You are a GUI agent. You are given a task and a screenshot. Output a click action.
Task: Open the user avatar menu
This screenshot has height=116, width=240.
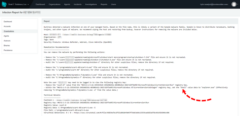234,4
